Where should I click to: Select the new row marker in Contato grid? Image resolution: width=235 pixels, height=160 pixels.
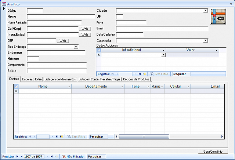(16, 91)
